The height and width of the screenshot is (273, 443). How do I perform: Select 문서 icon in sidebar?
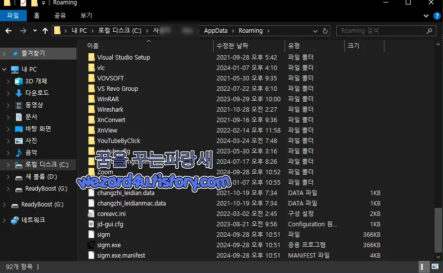(19, 117)
